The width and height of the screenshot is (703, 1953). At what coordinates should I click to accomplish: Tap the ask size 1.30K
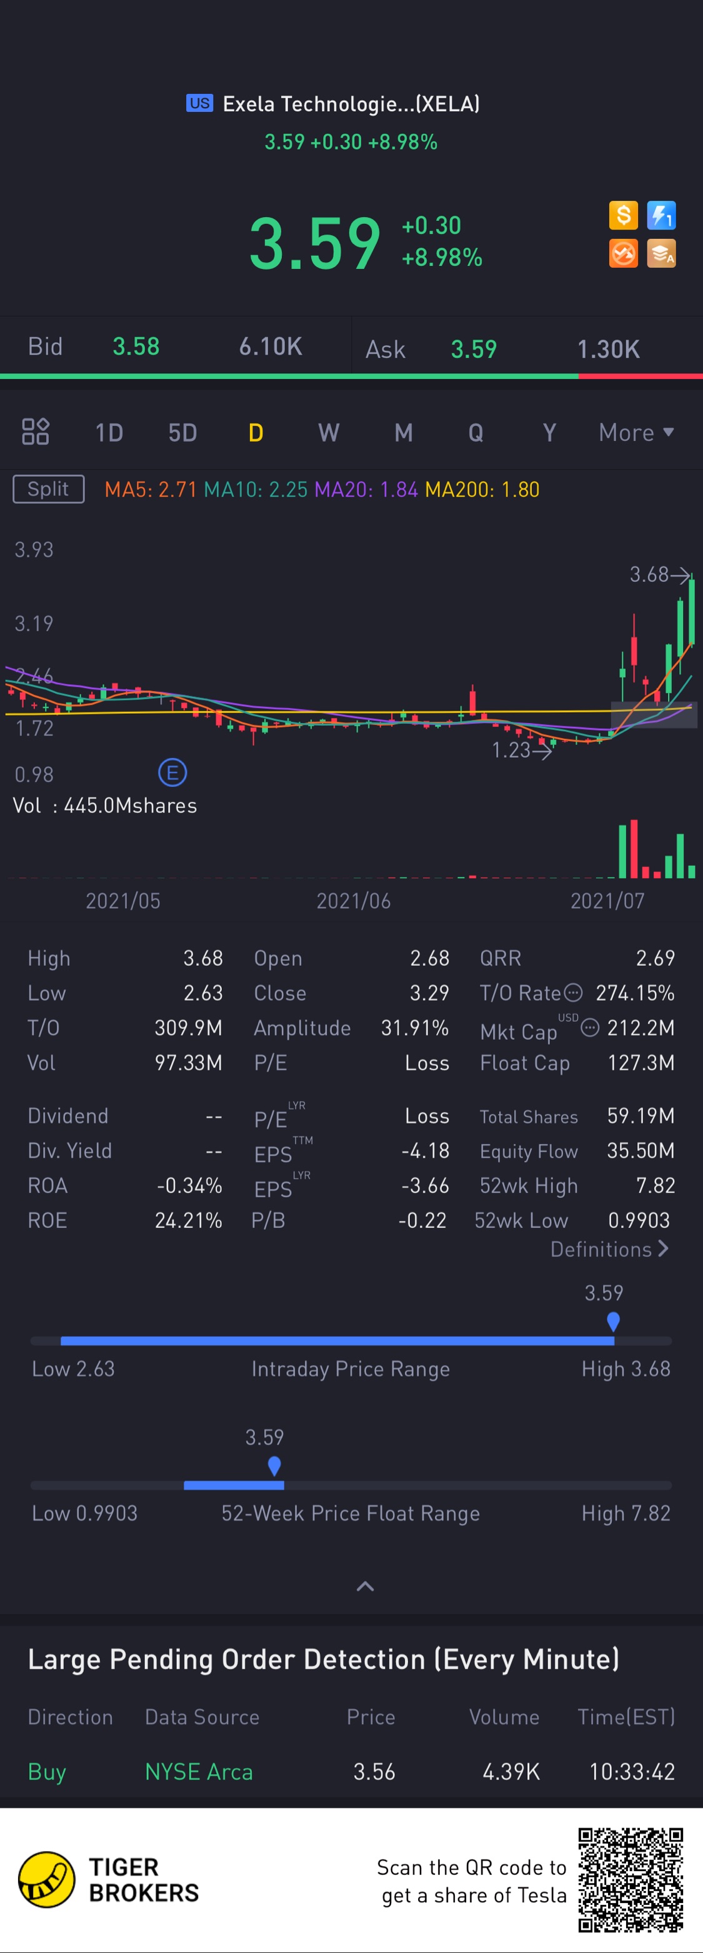[x=608, y=349]
